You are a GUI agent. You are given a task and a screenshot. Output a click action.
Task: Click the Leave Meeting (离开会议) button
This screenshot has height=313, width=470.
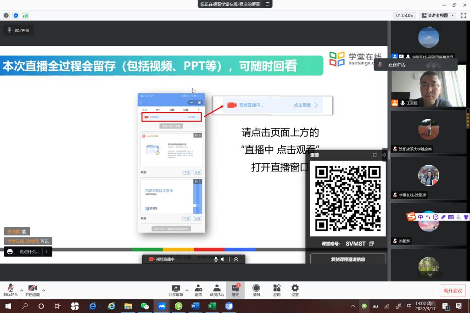pyautogui.click(x=453, y=291)
